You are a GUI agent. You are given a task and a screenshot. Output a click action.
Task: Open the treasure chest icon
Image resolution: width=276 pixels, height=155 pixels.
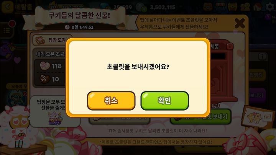coord(233,7)
